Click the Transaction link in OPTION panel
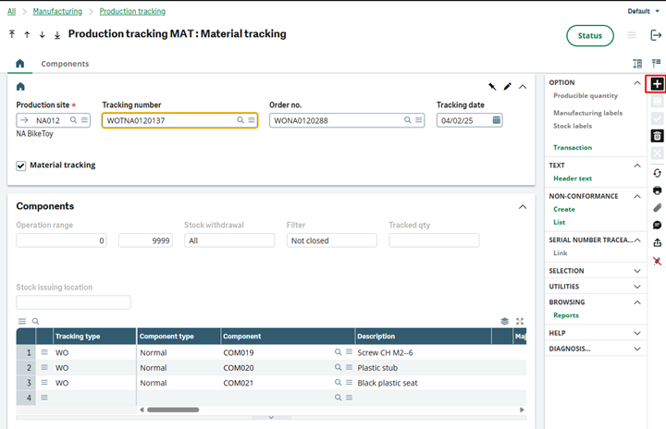 coord(572,147)
